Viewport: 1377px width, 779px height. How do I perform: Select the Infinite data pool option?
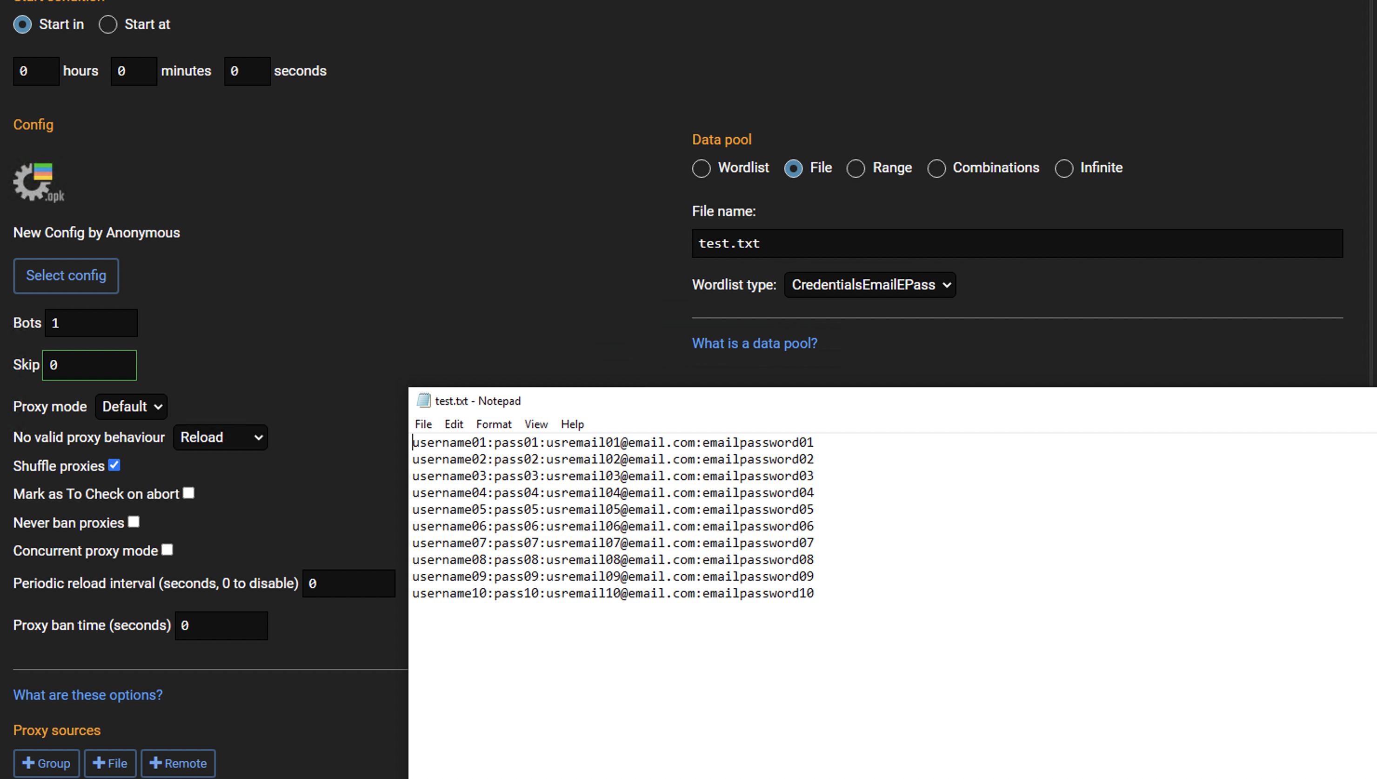[1064, 168]
